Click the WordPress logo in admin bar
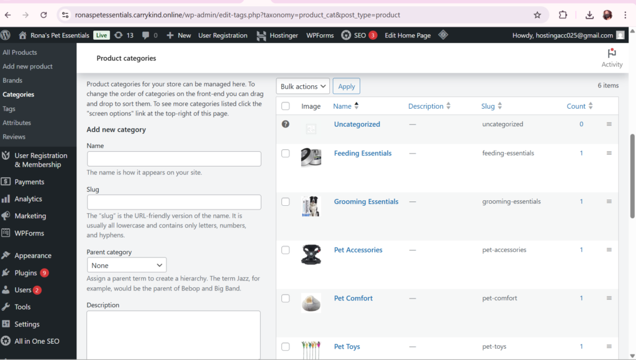The height and width of the screenshot is (360, 636). [x=6, y=35]
